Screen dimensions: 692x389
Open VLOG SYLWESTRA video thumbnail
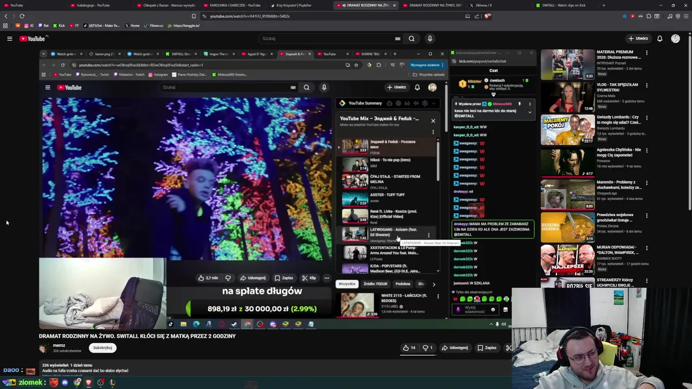568,97
